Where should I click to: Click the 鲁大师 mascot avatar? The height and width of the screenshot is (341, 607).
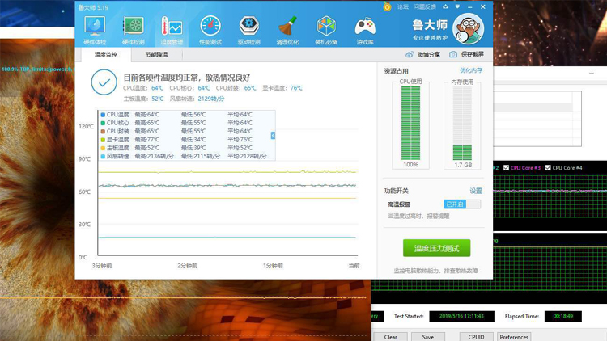click(468, 29)
